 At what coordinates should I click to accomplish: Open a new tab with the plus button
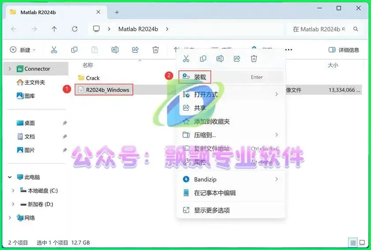[x=117, y=12]
